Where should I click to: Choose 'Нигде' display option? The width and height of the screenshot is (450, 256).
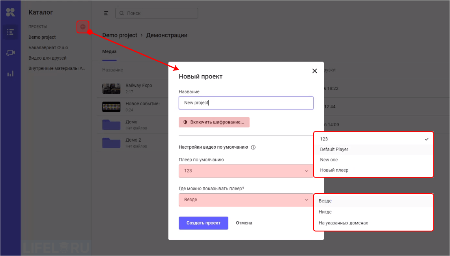pyautogui.click(x=325, y=212)
